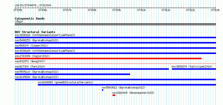
Task: Click the nsv6145694 (ByrskaBishop2022) label
Action: point(37,77)
